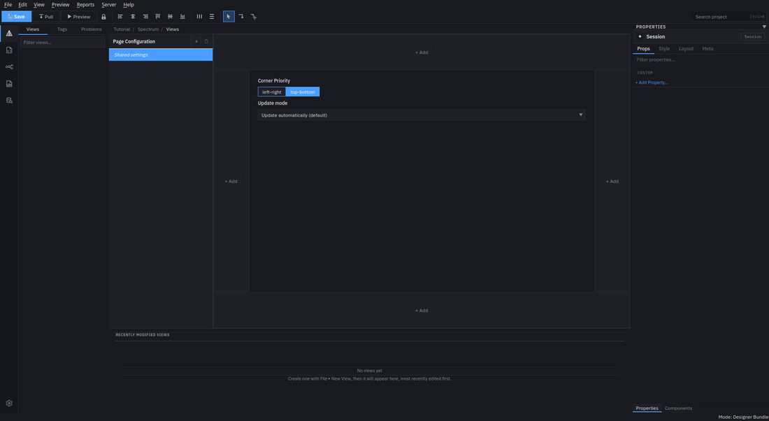
Task: Collapse the Properties panel with the triangle
Action: click(763, 27)
